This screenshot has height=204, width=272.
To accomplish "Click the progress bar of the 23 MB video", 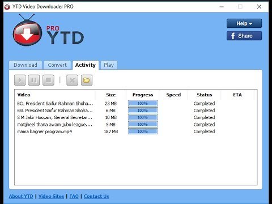I will 143,103.
